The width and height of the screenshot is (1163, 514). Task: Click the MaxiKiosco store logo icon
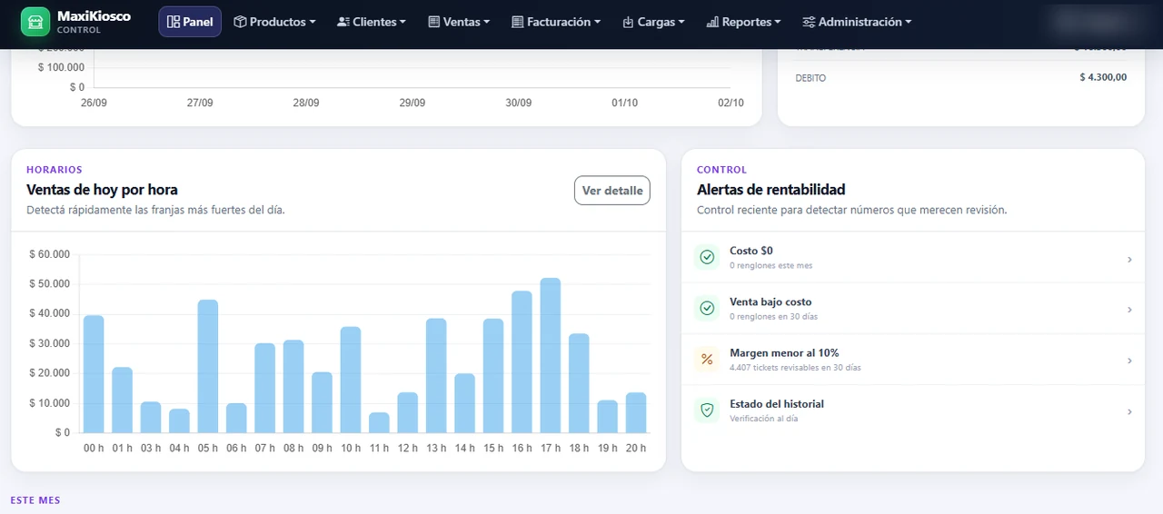(x=35, y=22)
